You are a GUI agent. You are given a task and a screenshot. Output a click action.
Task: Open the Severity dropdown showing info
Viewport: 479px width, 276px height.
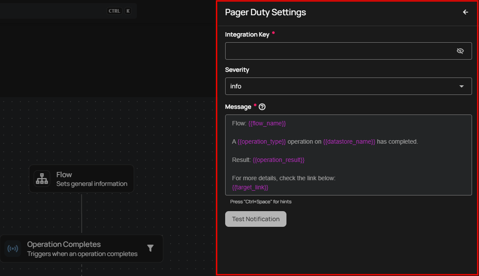point(348,86)
